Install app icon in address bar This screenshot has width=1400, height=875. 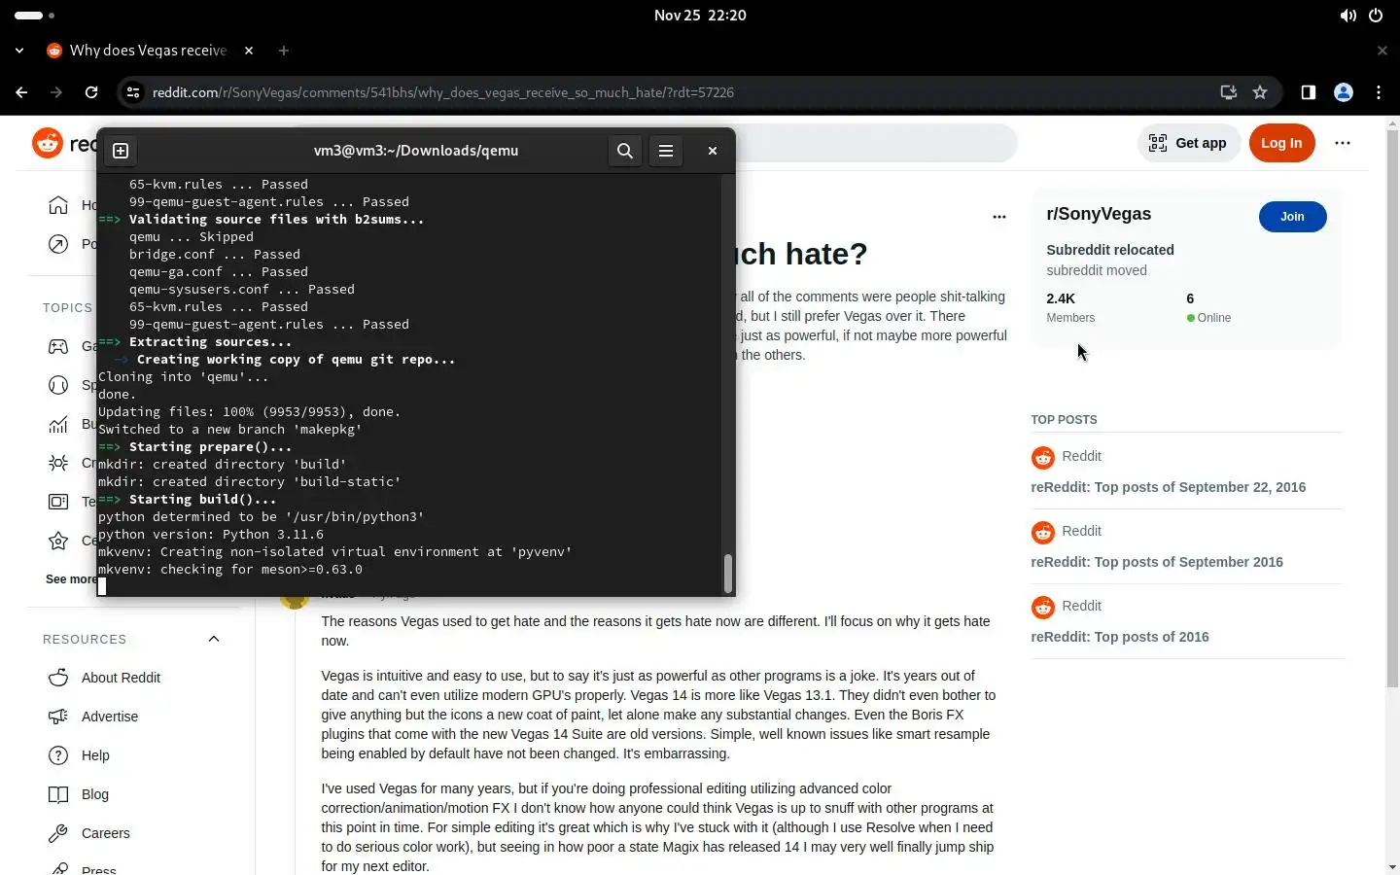click(x=1229, y=92)
